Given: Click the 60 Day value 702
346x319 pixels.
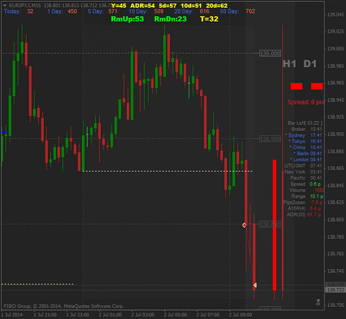Looking at the screenshot, I should tap(250, 11).
